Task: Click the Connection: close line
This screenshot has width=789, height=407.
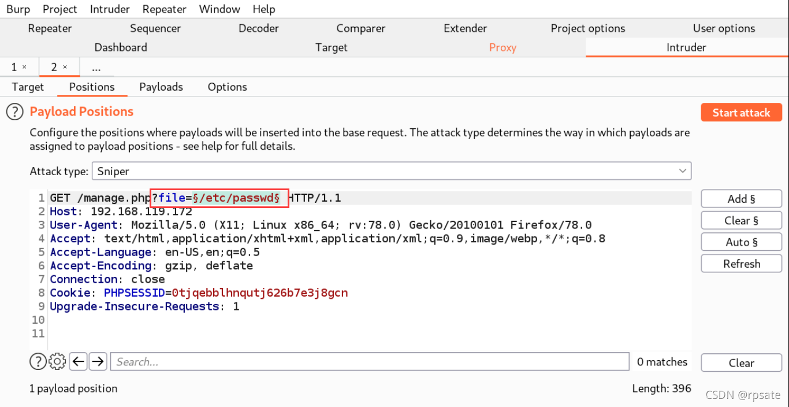Action: pyautogui.click(x=107, y=279)
